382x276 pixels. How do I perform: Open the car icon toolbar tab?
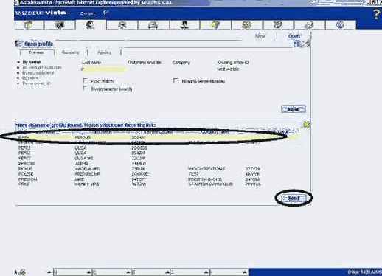pyautogui.click(x=153, y=25)
